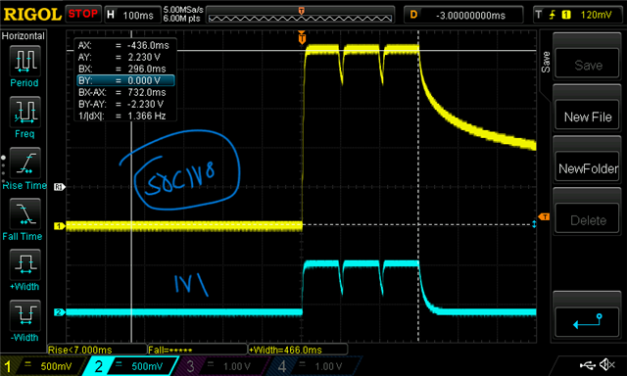This screenshot has height=376, width=627.
Task: Choose the Rise Time measurement icon
Action: [x=24, y=163]
